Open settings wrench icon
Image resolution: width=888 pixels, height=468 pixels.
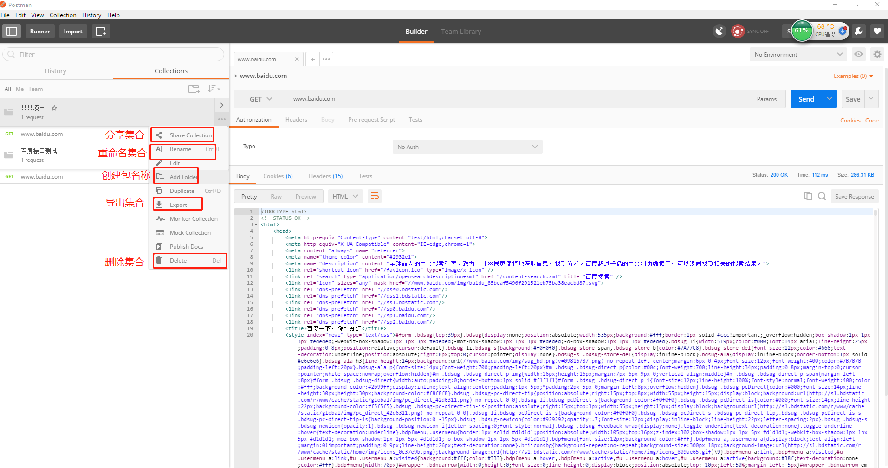tap(859, 31)
